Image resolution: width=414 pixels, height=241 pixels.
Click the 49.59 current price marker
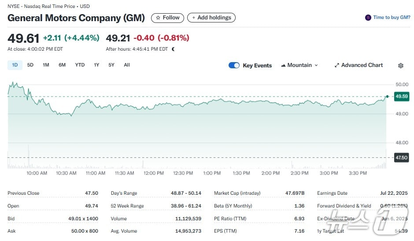pos(401,96)
